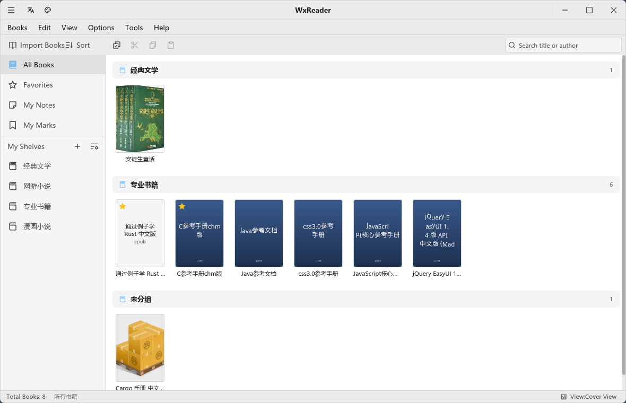Click the copy toolbar icon
The width and height of the screenshot is (626, 403).
pyautogui.click(x=152, y=45)
